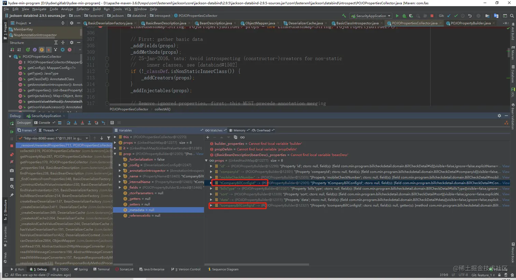The width and height of the screenshot is (516, 280).
Task: Click Force Step Into red arrow
Action: click(x=82, y=123)
